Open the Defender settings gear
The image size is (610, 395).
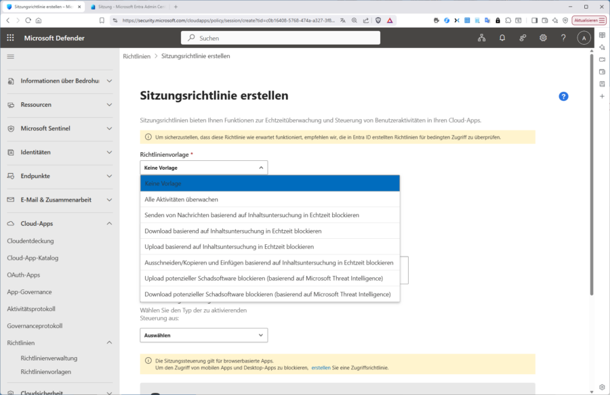click(543, 38)
